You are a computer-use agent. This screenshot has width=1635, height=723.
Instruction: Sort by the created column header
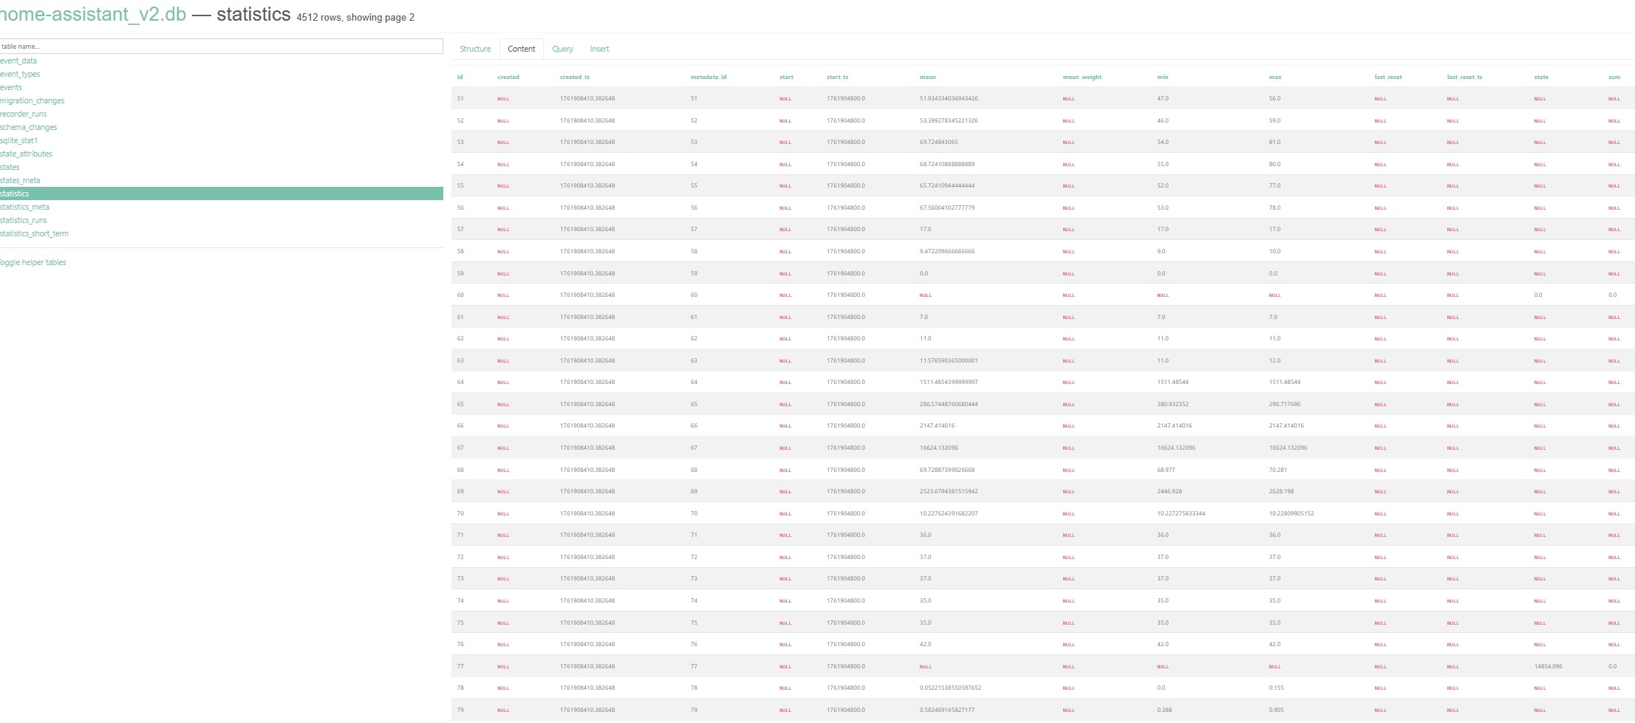(508, 77)
